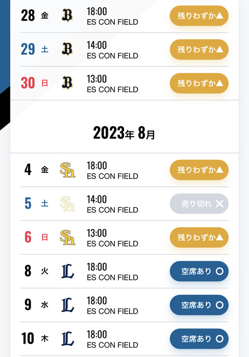Click the Buffaloes emblem on July 30
249x357 pixels.
point(67,83)
